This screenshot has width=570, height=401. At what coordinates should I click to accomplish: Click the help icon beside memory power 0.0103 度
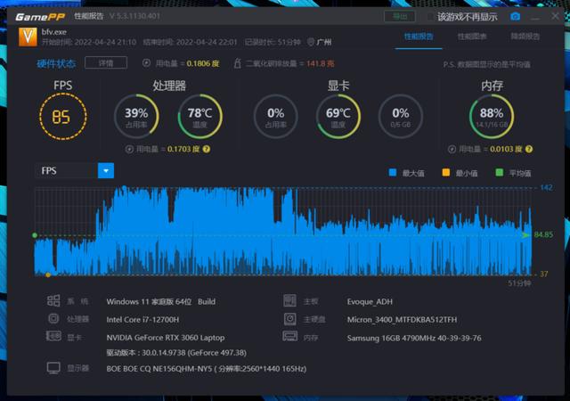click(519, 149)
